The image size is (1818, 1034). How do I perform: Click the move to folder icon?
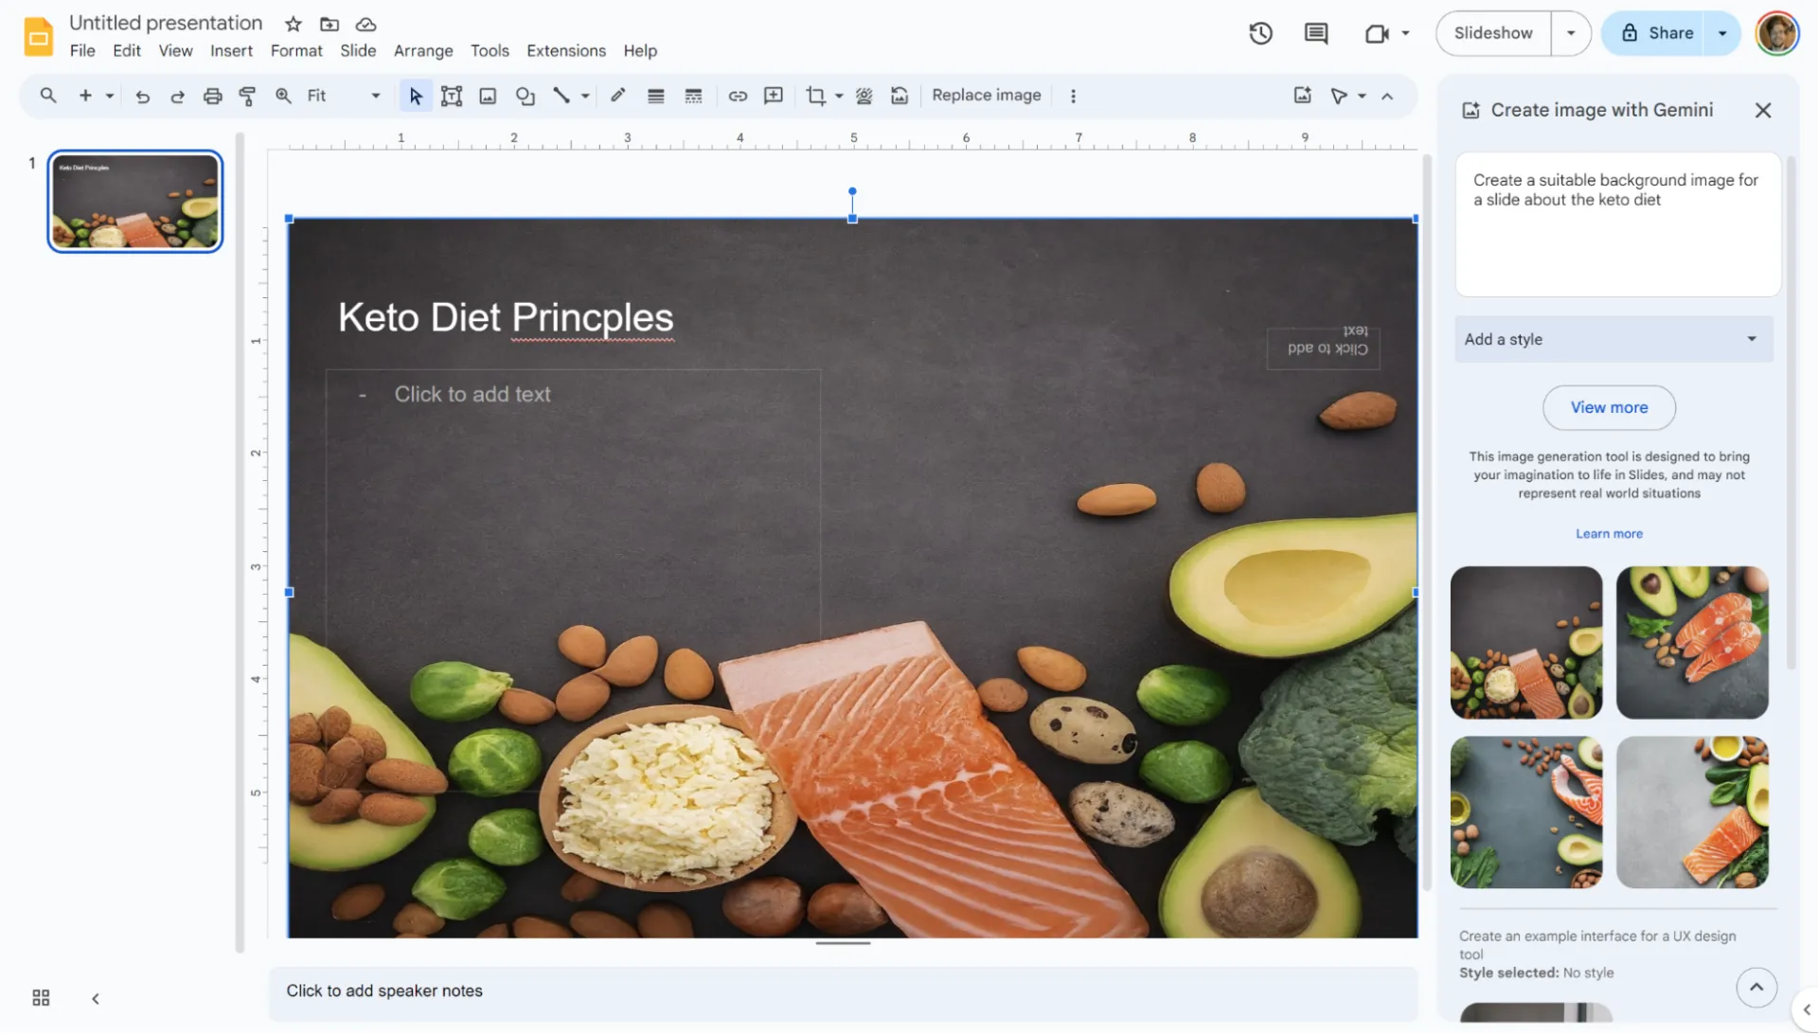[330, 24]
